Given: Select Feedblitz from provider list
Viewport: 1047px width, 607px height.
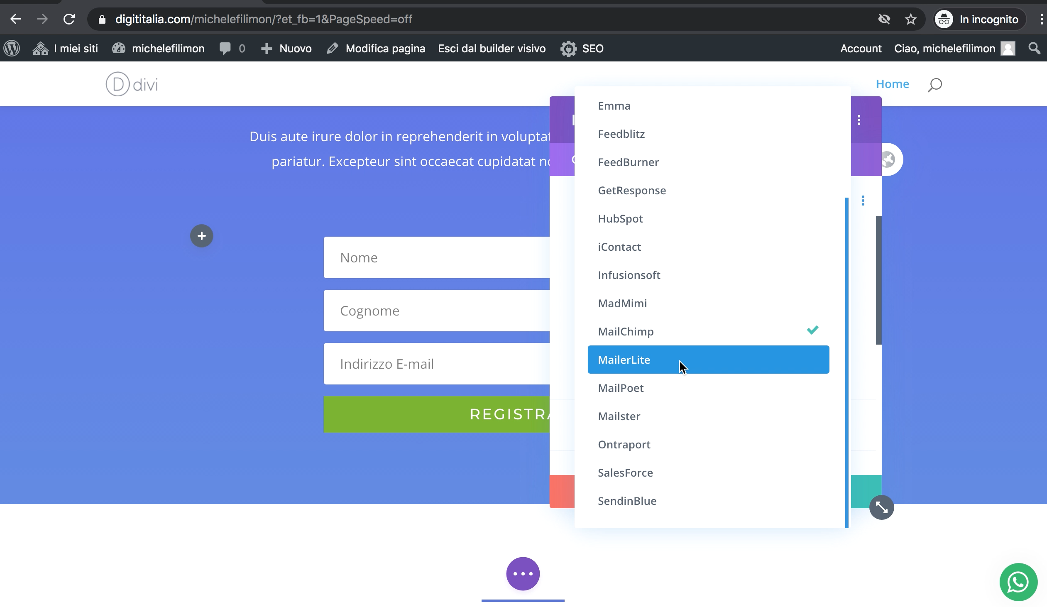Looking at the screenshot, I should pyautogui.click(x=708, y=134).
